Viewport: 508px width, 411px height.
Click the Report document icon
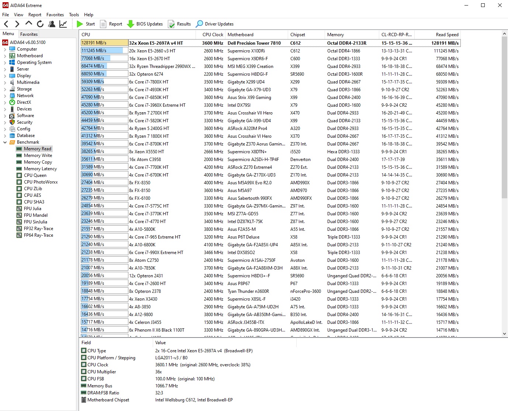point(103,24)
